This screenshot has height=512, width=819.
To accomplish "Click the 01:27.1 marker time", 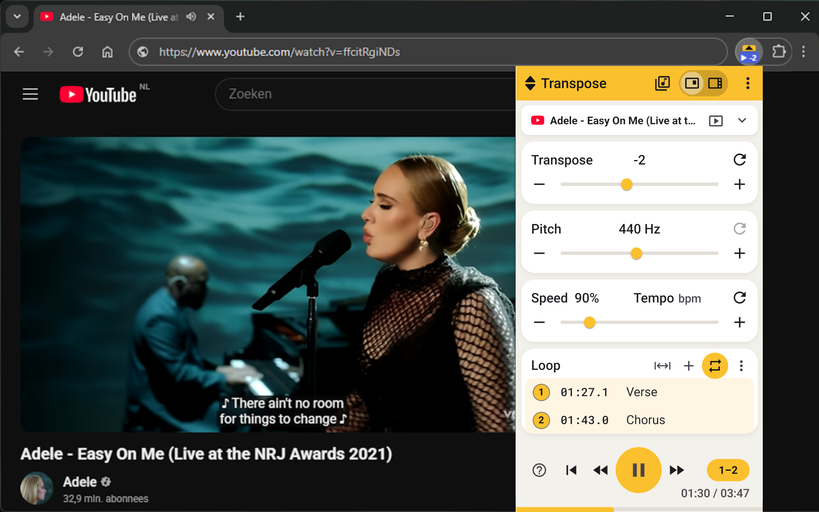I will pyautogui.click(x=584, y=392).
